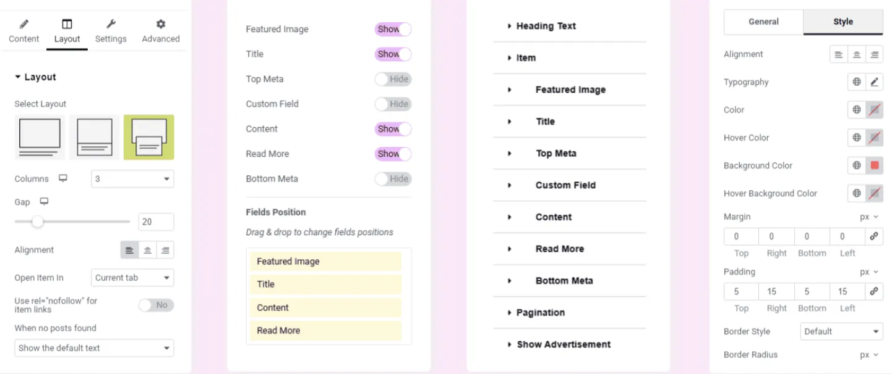Click the Content field position item
This screenshot has height=374, width=892.
(326, 307)
